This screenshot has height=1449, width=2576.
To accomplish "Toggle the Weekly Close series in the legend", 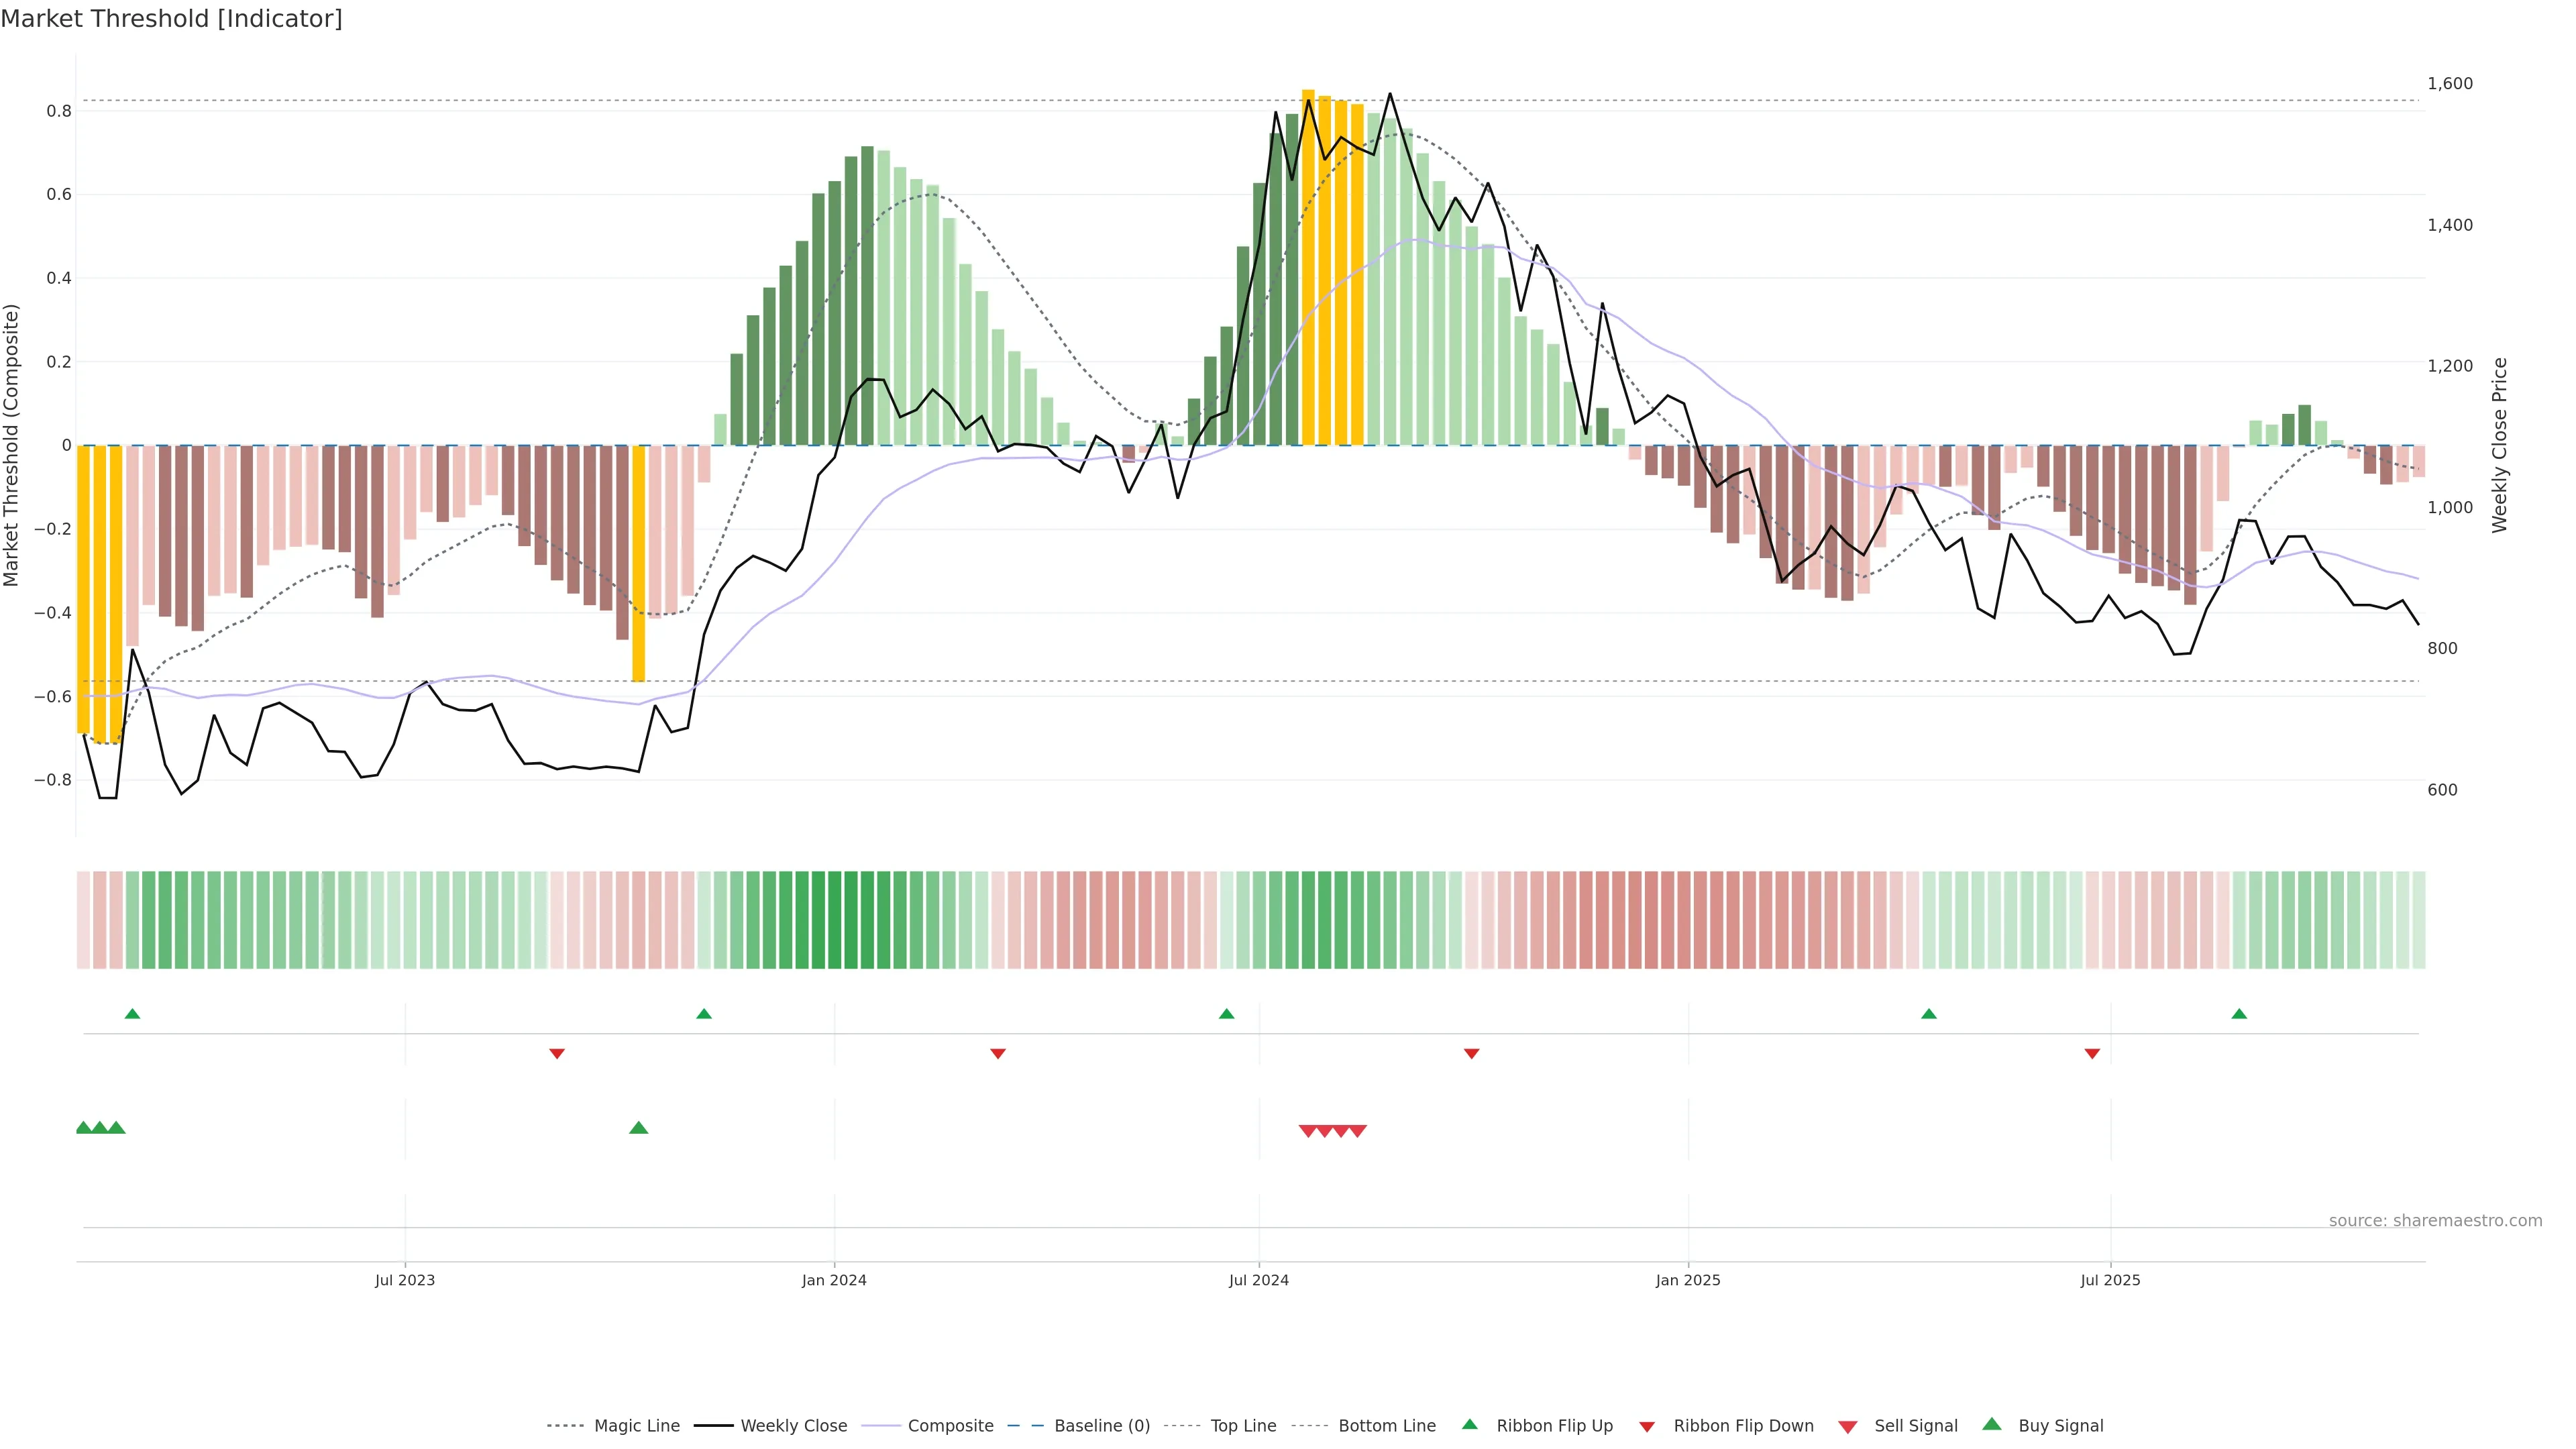I will coord(793,1426).
